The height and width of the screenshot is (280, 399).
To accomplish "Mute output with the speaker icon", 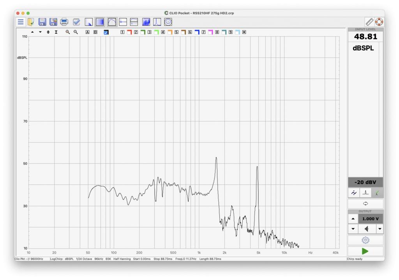I will pyautogui.click(x=367, y=229).
